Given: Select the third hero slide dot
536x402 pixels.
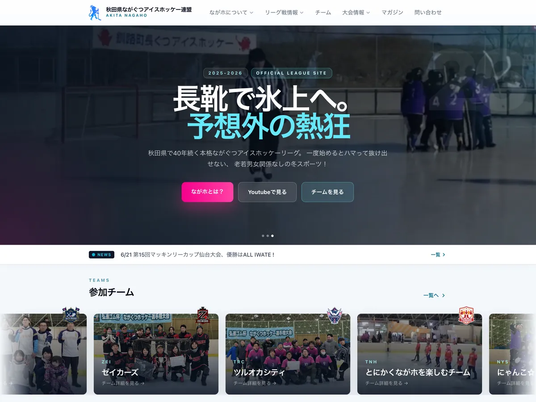Looking at the screenshot, I should [272, 235].
